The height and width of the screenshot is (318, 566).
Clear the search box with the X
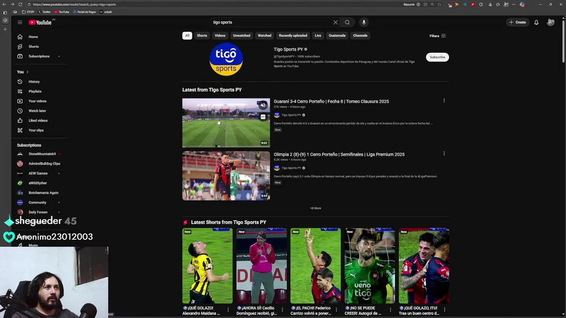click(336, 22)
